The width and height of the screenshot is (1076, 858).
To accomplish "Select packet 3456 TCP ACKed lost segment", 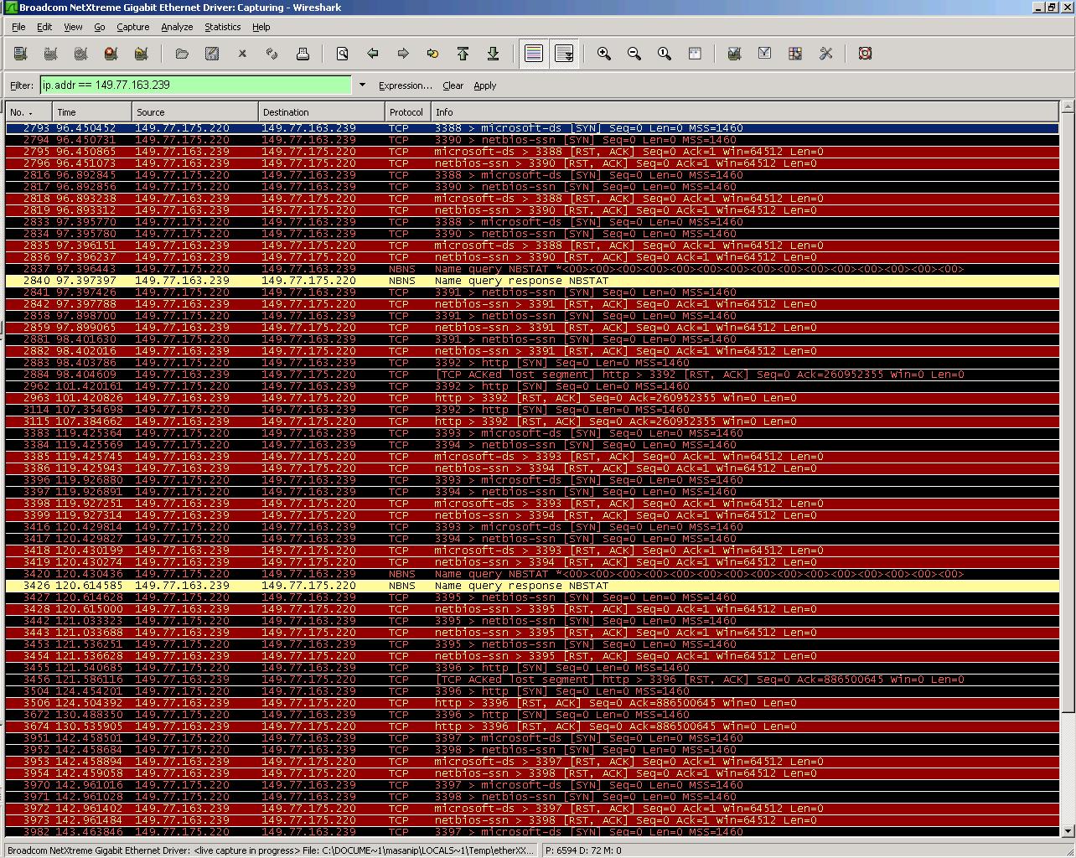I will 532,680.
